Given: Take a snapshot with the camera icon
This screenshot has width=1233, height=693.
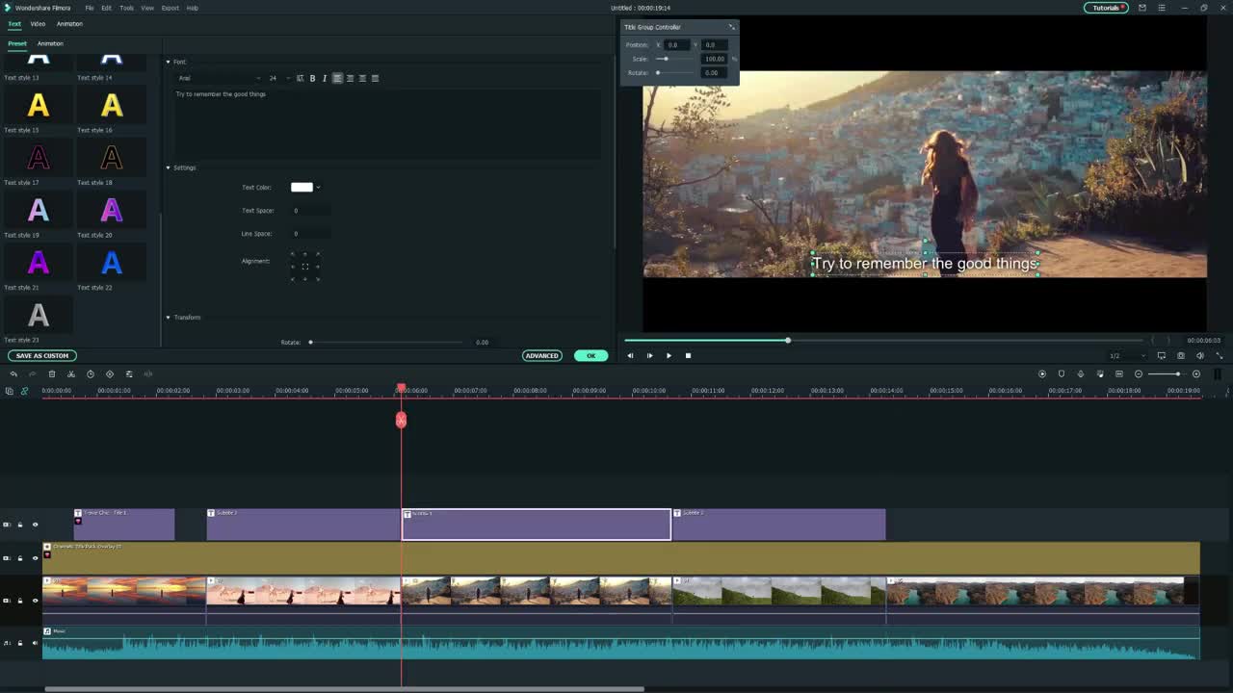Looking at the screenshot, I should pos(1181,355).
